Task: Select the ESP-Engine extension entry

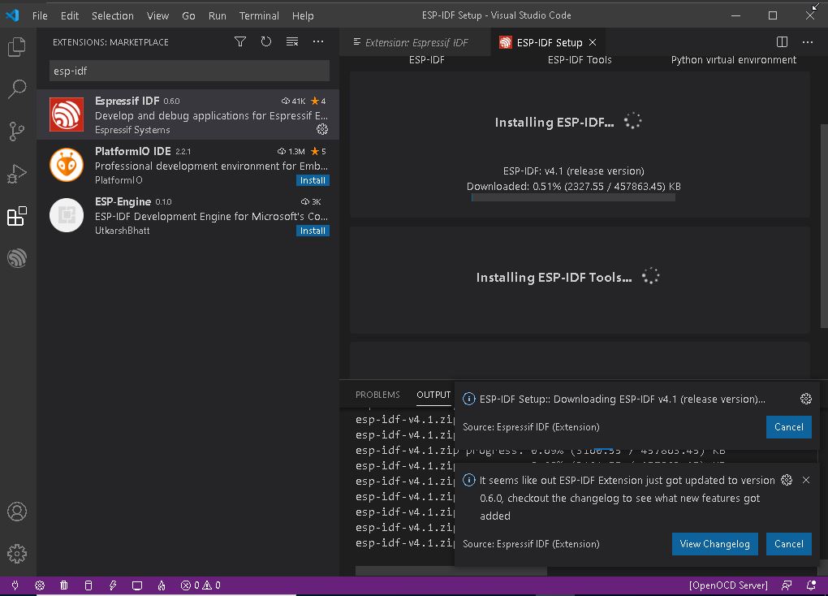Action: click(x=188, y=215)
